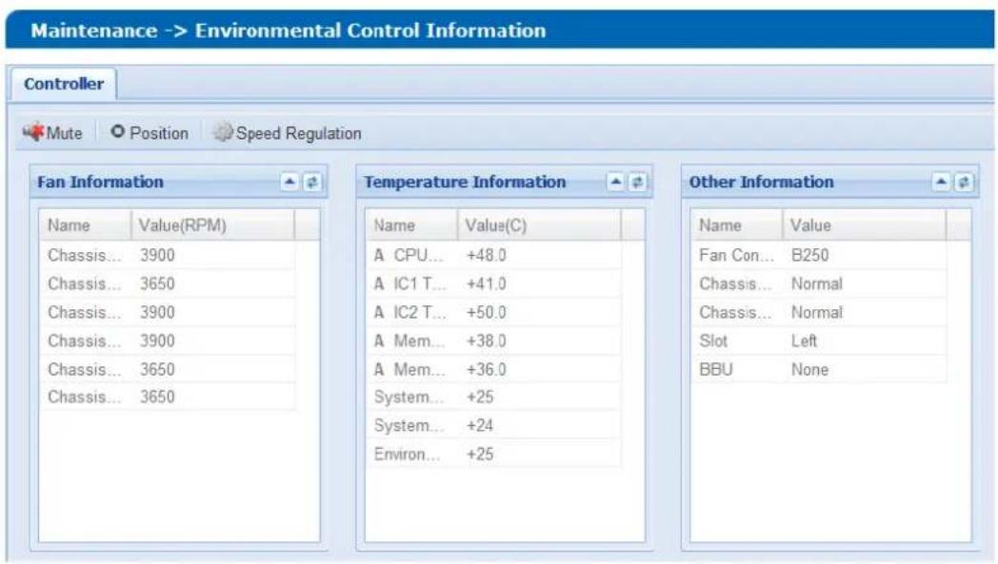The image size is (998, 564).
Task: Select the System... row showing +24
Action: [x=493, y=425]
